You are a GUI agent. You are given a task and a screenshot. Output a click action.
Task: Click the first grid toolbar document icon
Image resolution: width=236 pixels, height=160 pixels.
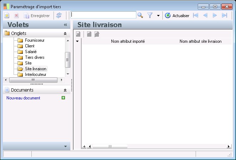pos(78,34)
